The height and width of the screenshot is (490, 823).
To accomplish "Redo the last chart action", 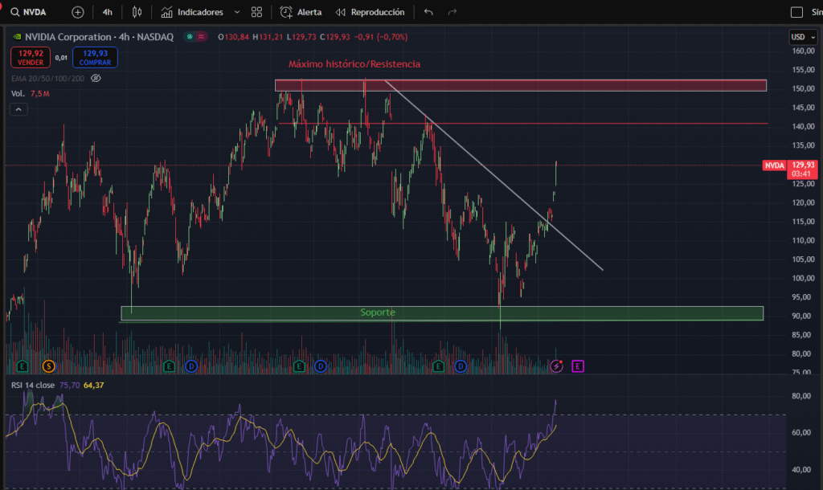I will [x=452, y=12].
